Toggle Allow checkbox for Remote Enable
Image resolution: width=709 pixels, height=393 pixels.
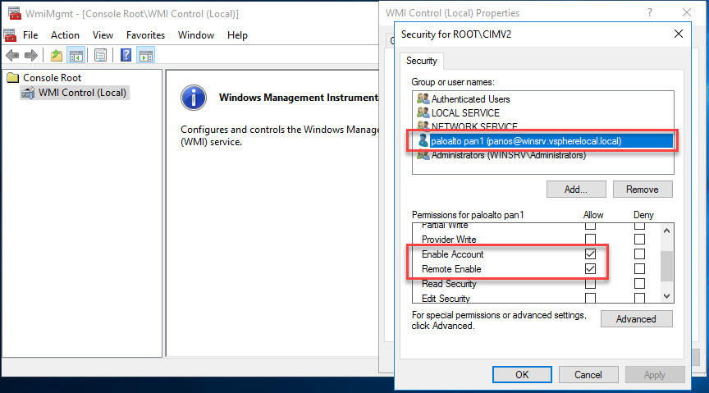[x=590, y=269]
